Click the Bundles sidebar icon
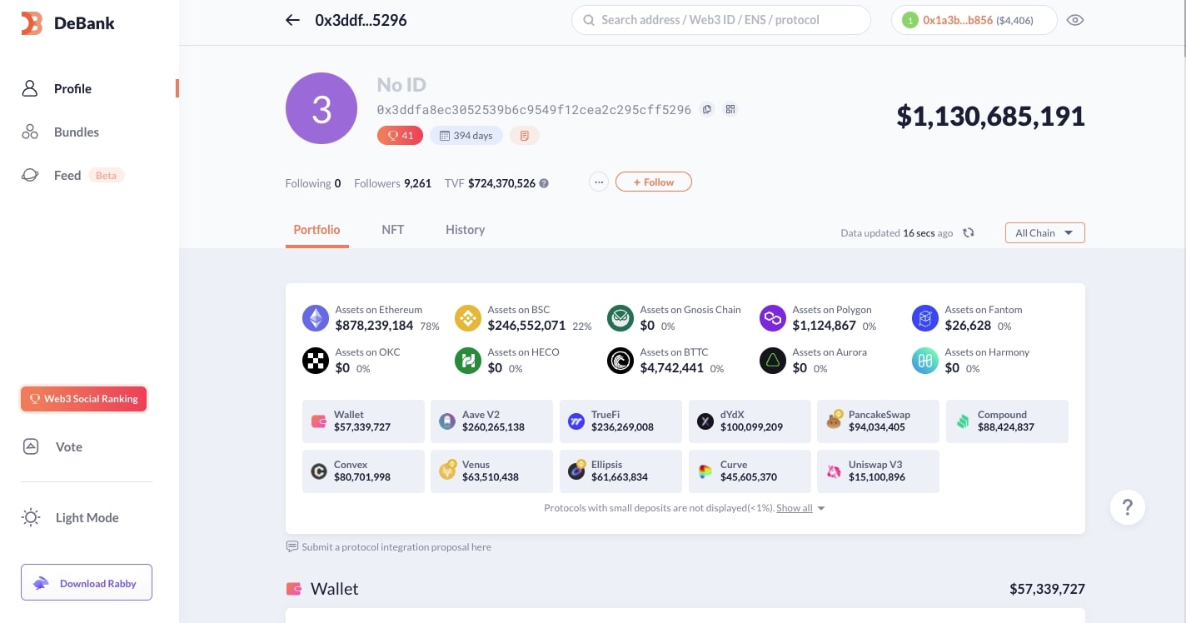This screenshot has width=1186, height=623. (30, 132)
